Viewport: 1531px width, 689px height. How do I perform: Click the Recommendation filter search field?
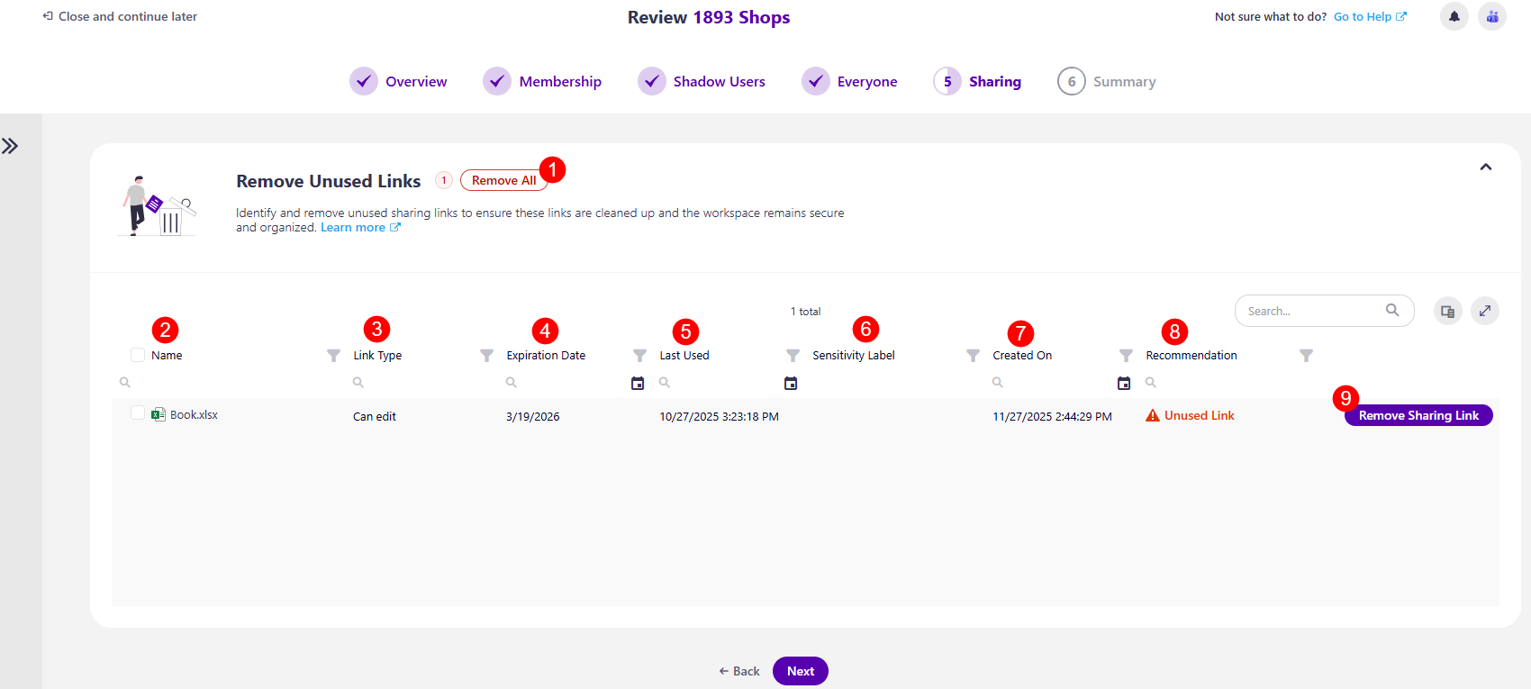pyautogui.click(x=1229, y=383)
